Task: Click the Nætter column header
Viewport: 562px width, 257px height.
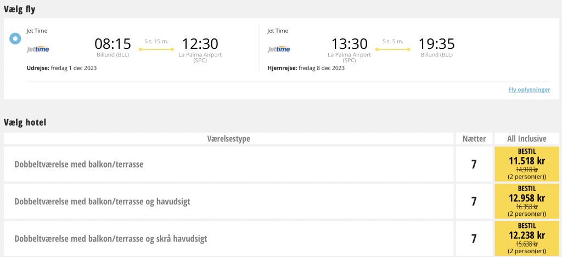Action: pyautogui.click(x=474, y=139)
